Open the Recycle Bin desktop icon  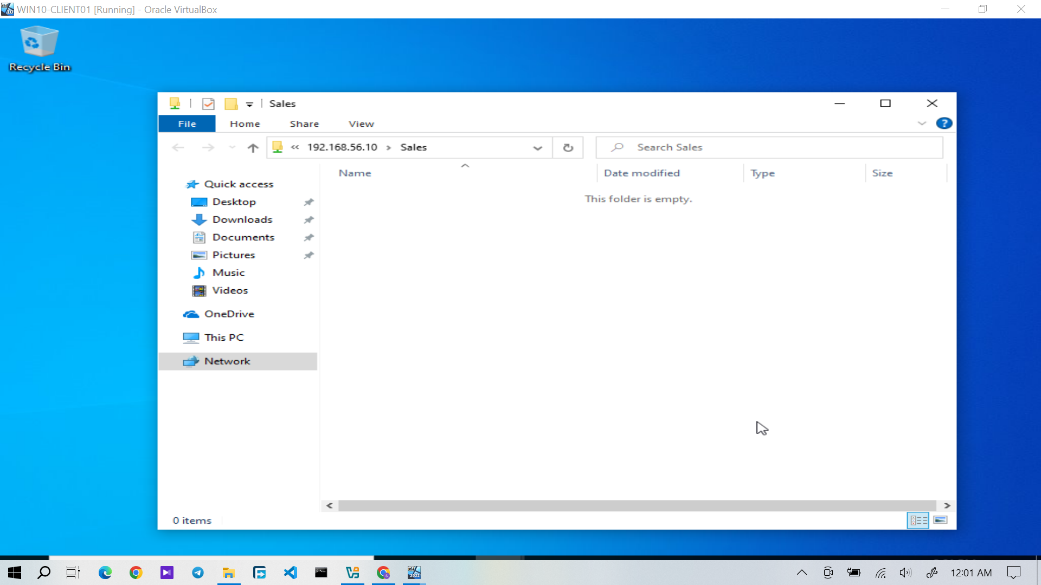(x=39, y=49)
